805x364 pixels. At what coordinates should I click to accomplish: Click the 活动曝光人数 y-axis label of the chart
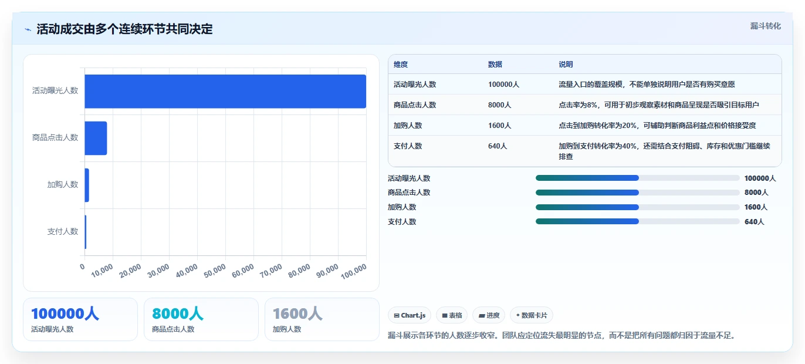pyautogui.click(x=55, y=91)
